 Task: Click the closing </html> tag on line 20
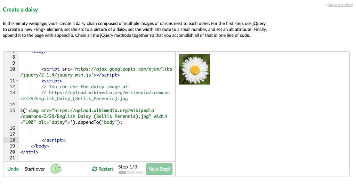click(29, 152)
